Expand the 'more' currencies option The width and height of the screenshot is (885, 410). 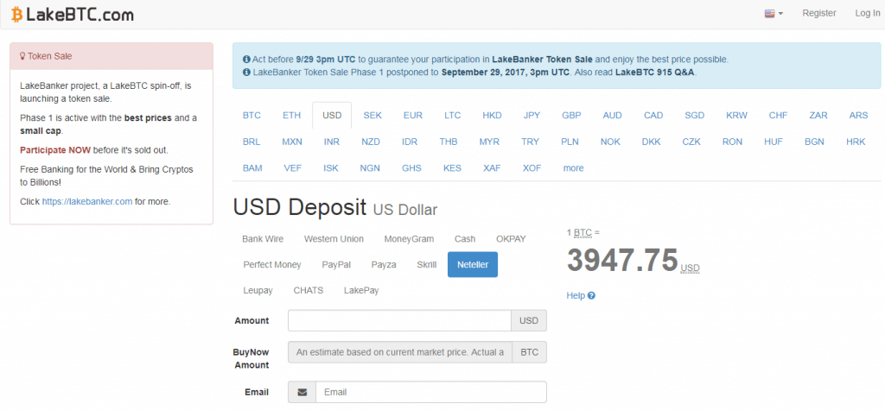coord(574,168)
